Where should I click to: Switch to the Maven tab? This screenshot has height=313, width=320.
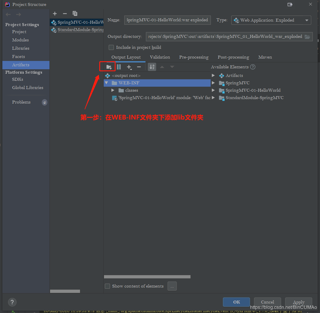[x=265, y=57]
